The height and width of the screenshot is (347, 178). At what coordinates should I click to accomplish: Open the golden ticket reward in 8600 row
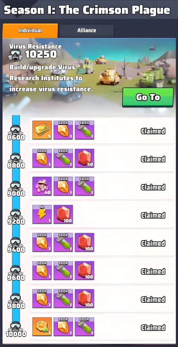click(42, 130)
